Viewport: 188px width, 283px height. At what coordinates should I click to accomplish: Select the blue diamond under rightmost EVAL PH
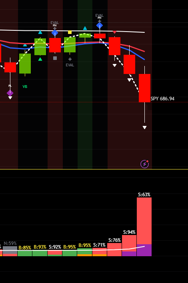tap(100, 26)
